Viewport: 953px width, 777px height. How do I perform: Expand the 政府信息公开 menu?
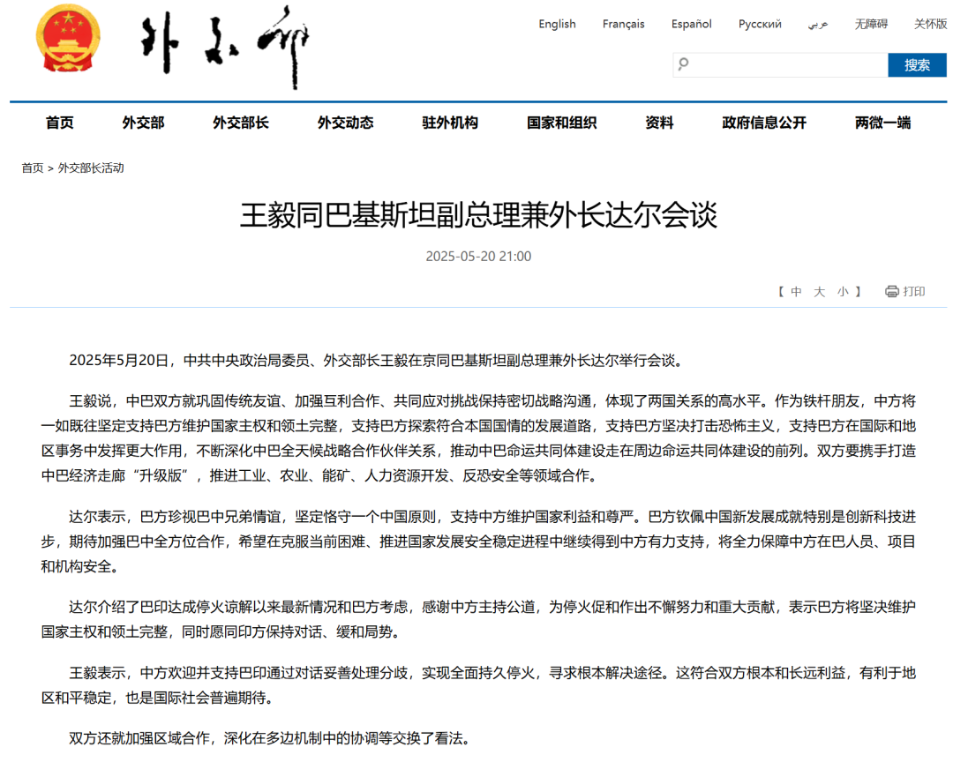point(763,123)
